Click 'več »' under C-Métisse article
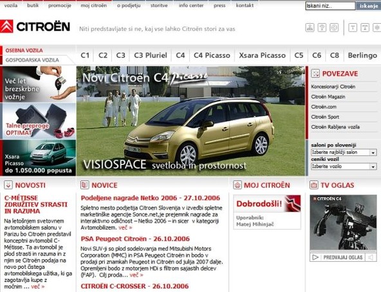Screen dimensions: 381x292 point(38,287)
